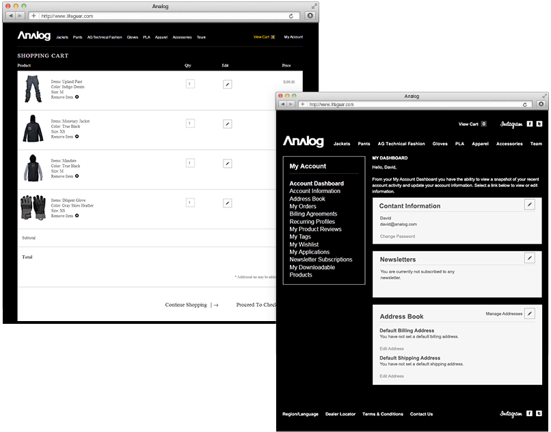Open Region/Language in the footer
Viewport: 551px width, 432px height.
(300, 414)
